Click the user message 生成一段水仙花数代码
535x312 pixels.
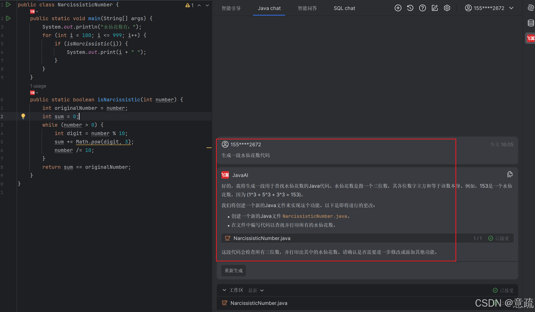point(246,155)
